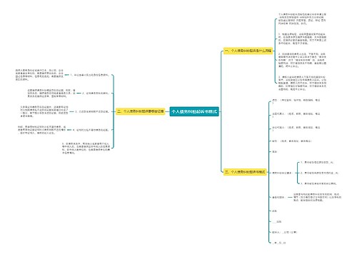The image size is (357, 257).
Task: Click evidence item numbered 4 on the left branch
Action: click(91, 130)
